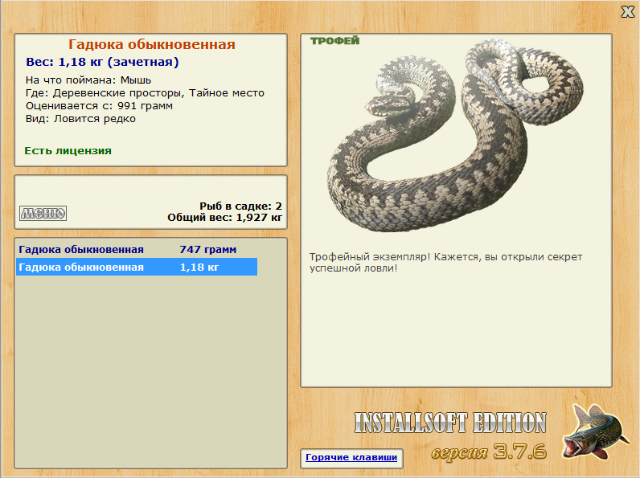
Task: Close the catch window with the X
Action: tap(627, 12)
